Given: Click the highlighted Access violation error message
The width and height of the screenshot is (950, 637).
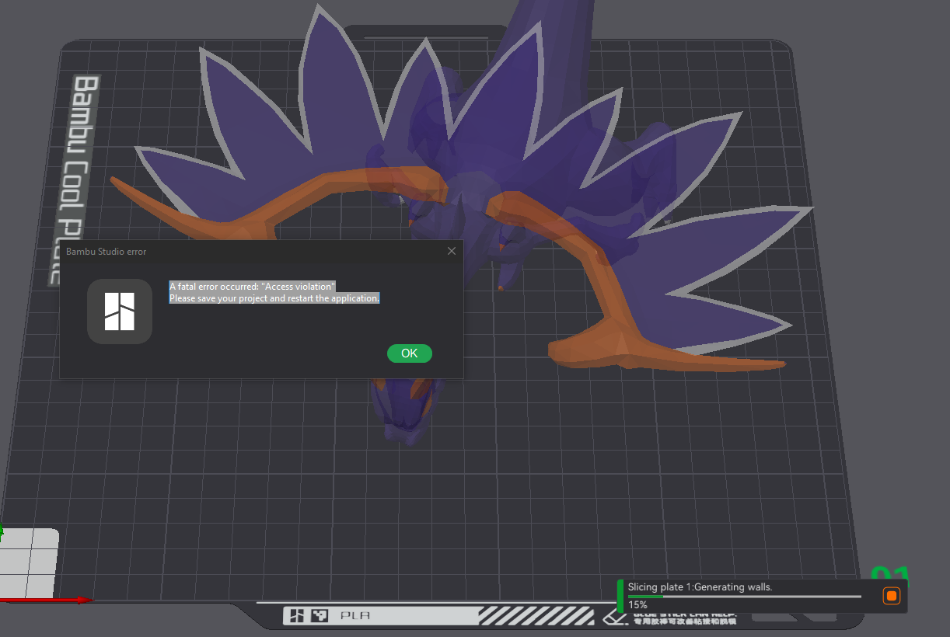Looking at the screenshot, I should pyautogui.click(x=274, y=292).
